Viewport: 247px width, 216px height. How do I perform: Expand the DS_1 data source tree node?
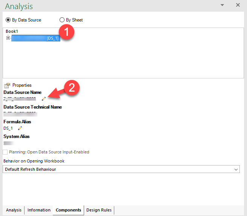(x=8, y=38)
